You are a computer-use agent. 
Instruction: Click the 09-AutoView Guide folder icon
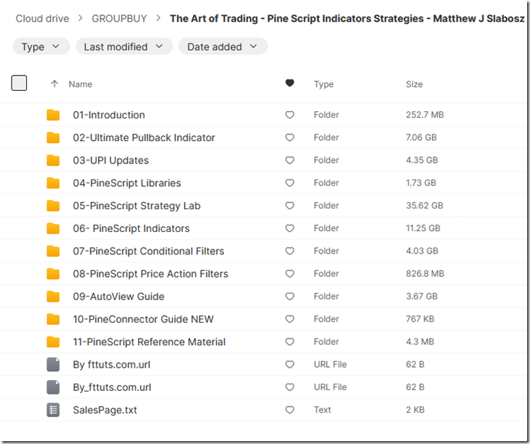[53, 296]
